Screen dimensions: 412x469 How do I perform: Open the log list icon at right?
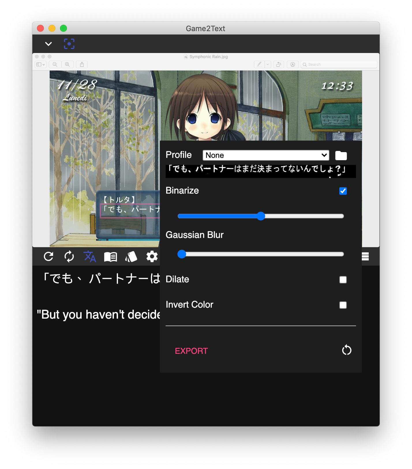365,256
